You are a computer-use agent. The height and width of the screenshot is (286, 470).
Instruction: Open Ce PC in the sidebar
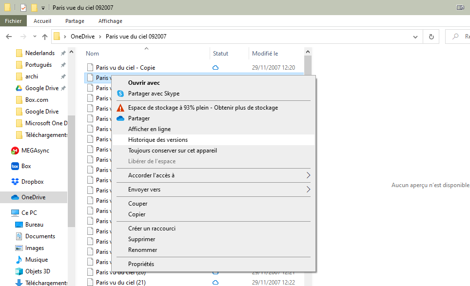24,212
